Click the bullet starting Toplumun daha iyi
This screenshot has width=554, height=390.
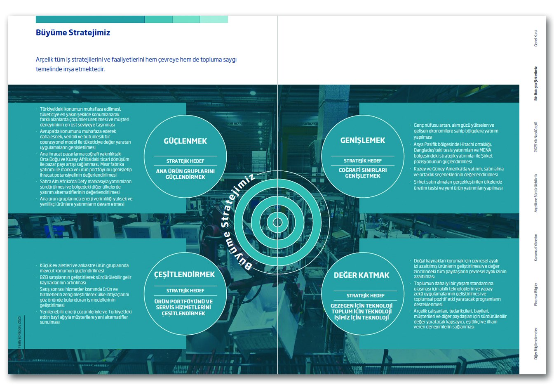tap(457, 294)
